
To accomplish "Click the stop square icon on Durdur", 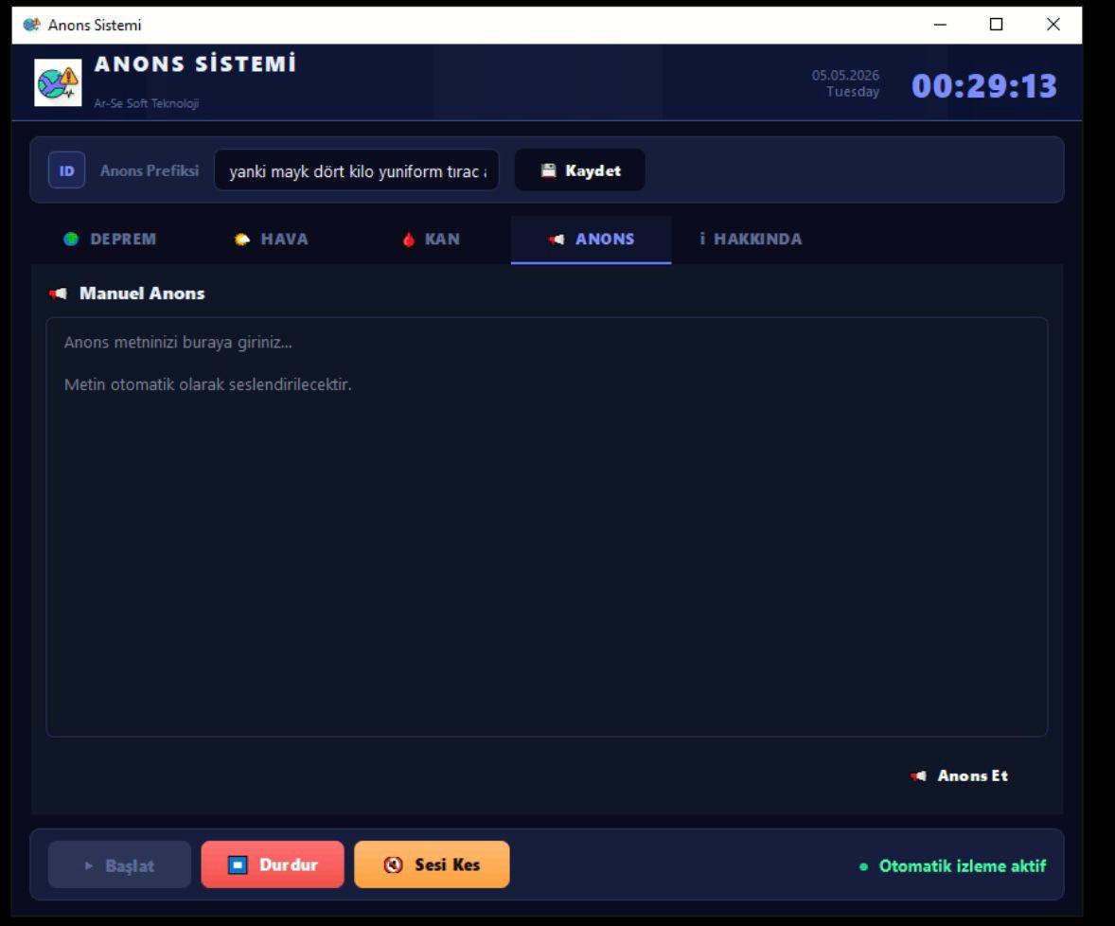I will tap(238, 864).
